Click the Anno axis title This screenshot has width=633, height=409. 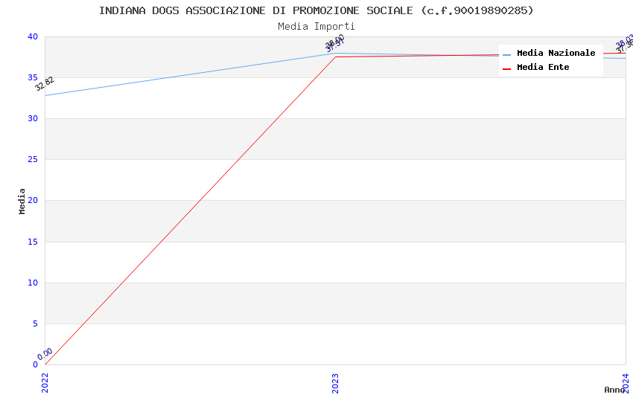614,390
